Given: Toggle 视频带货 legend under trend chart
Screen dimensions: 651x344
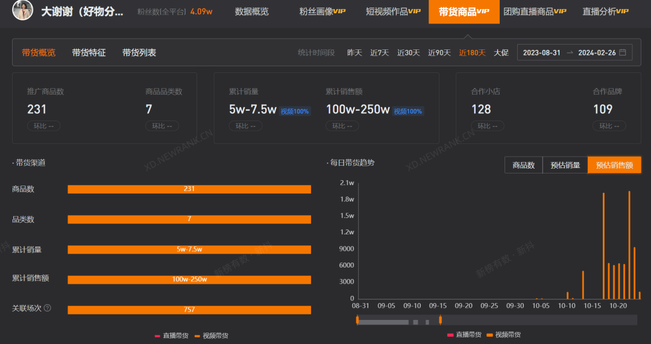Looking at the screenshot, I should tap(503, 334).
